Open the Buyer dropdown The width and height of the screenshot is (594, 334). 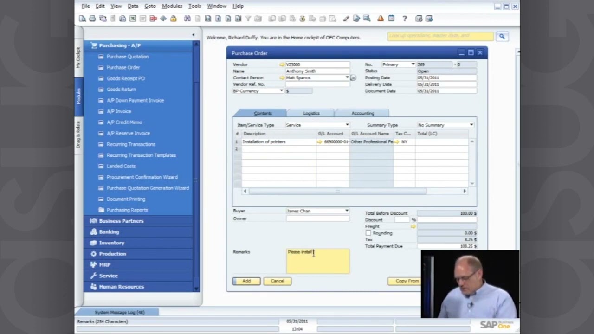pos(347,211)
